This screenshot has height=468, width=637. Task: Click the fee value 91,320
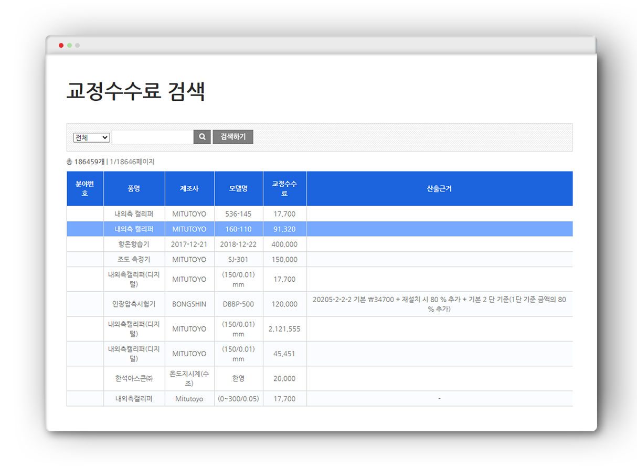coord(284,229)
